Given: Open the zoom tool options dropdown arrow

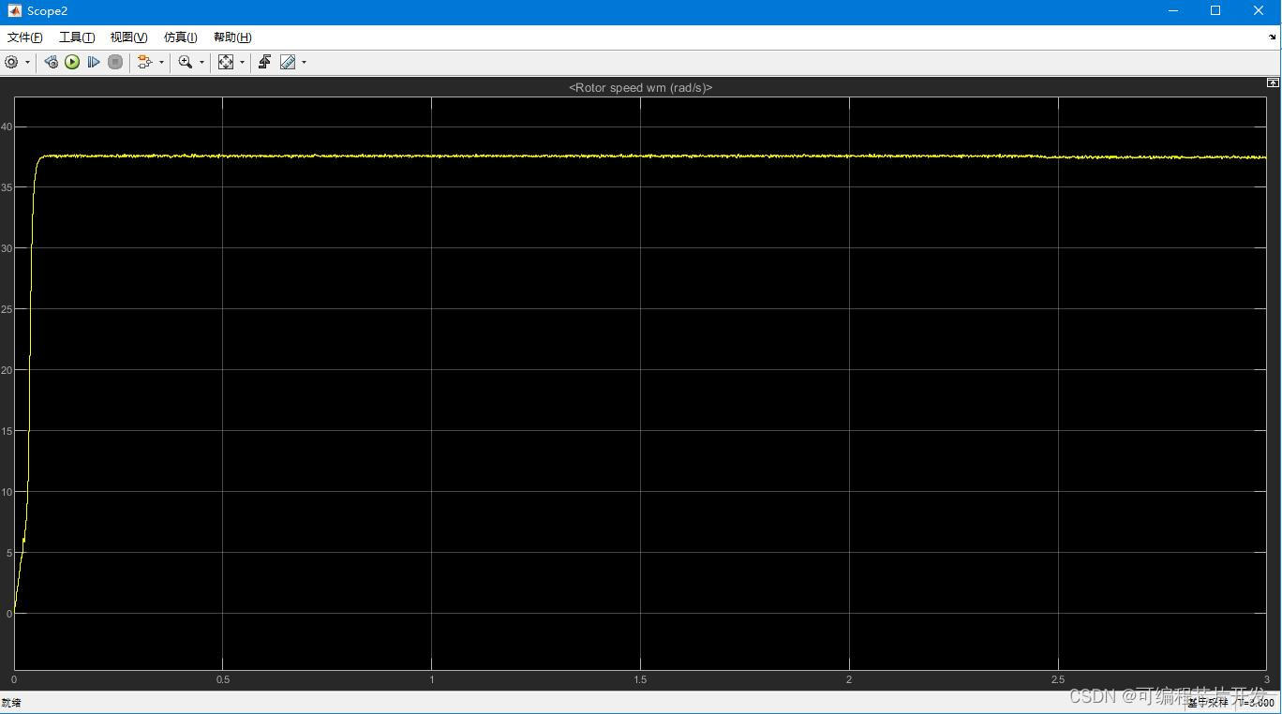Looking at the screenshot, I should coord(201,63).
